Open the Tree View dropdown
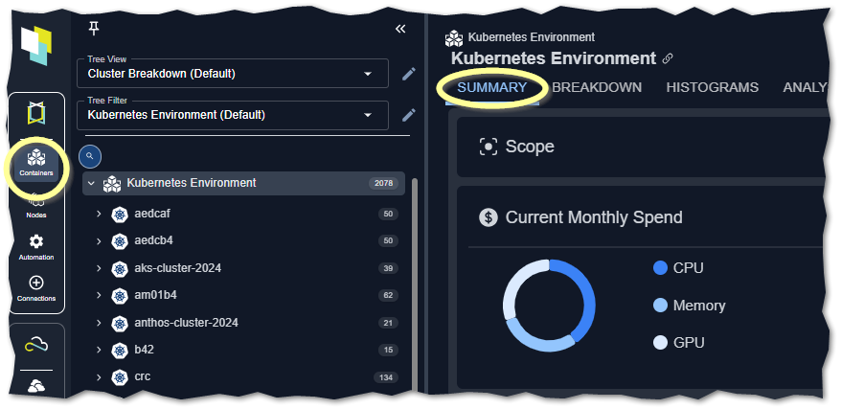The width and height of the screenshot is (841, 409). click(233, 74)
